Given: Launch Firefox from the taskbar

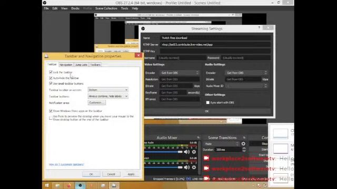Looking at the screenshot, I should click(69, 185).
